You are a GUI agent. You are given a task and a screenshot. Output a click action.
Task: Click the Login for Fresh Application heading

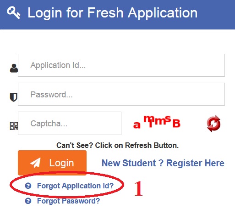click(x=112, y=13)
